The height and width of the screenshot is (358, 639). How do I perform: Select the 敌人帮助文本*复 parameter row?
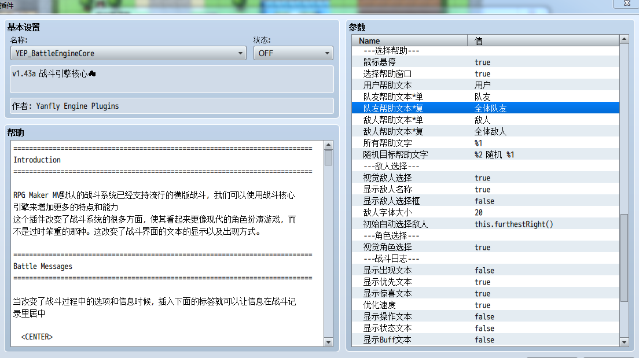486,131
